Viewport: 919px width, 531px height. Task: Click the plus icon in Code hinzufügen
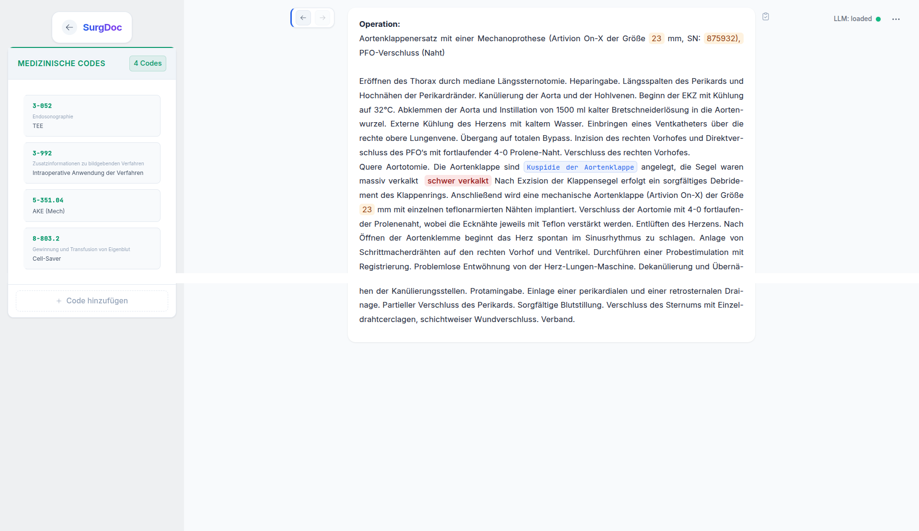click(59, 301)
